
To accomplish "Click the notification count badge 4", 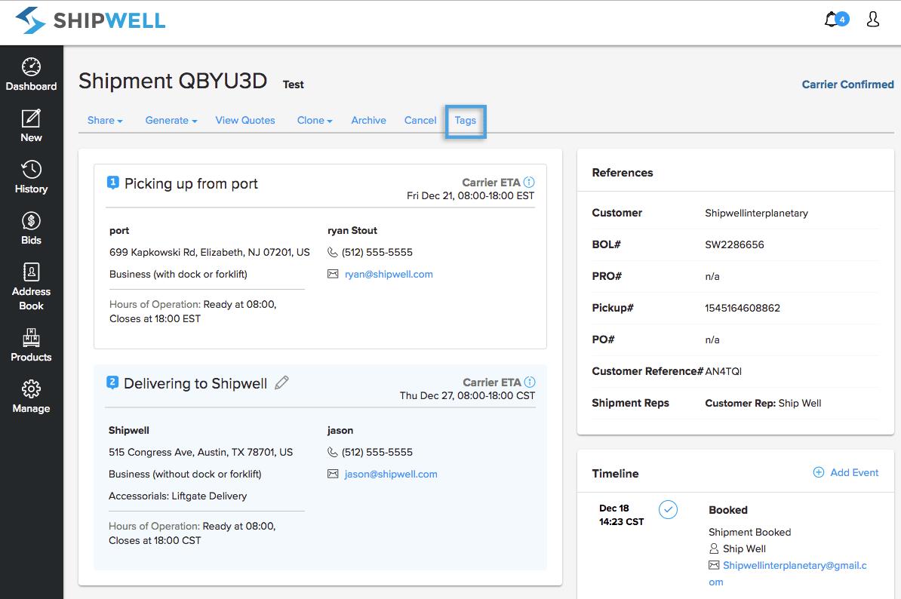I will click(842, 19).
